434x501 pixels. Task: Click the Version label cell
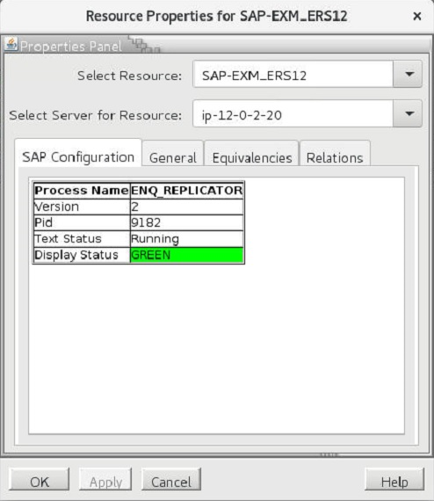click(82, 207)
